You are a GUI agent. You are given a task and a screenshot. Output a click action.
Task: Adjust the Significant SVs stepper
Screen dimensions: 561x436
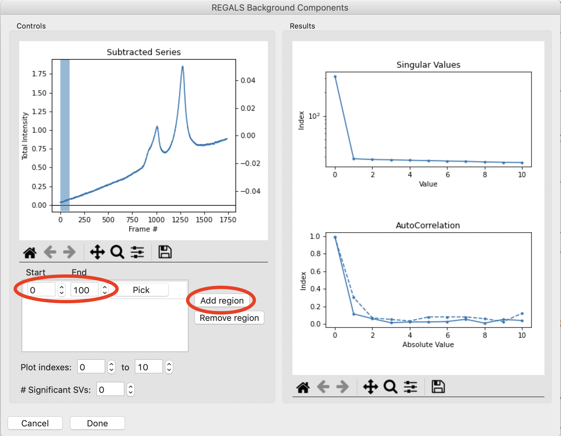point(131,389)
